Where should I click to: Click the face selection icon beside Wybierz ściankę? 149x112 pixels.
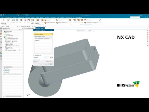(52, 34)
